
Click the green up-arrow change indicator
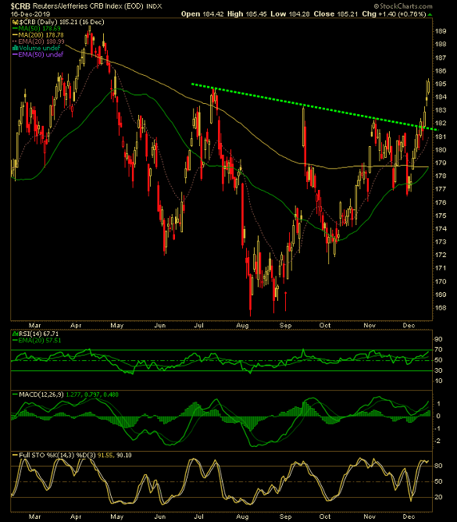pos(430,15)
